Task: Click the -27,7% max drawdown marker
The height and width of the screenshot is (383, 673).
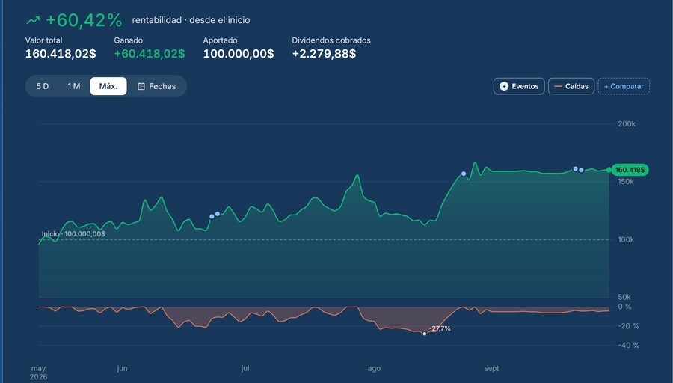Action: coord(425,334)
